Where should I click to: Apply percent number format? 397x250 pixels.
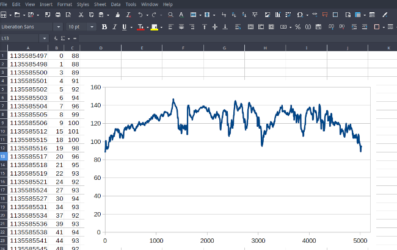pyautogui.click(x=297, y=27)
